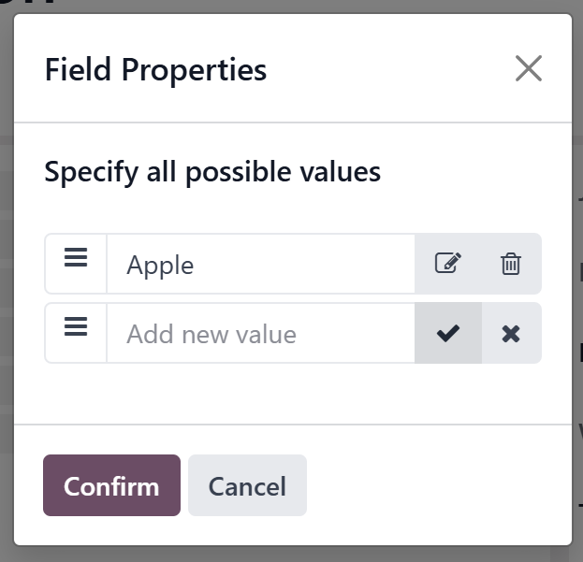This screenshot has width=583, height=562.
Task: Click the word Apple in the first row
Action: [160, 266]
